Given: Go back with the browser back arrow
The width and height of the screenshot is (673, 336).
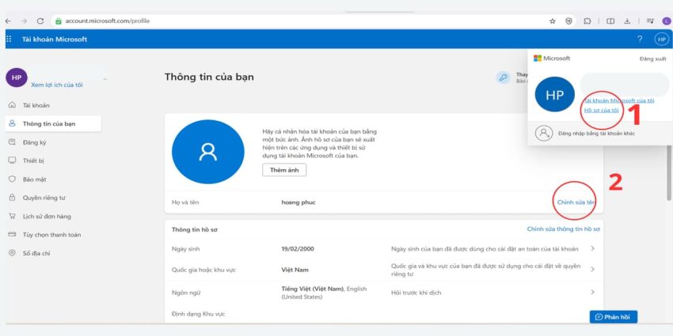Looking at the screenshot, I should 8,21.
